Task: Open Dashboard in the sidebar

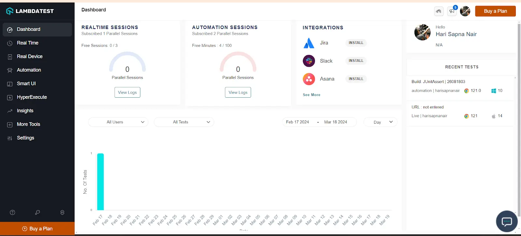Action: tap(37, 29)
